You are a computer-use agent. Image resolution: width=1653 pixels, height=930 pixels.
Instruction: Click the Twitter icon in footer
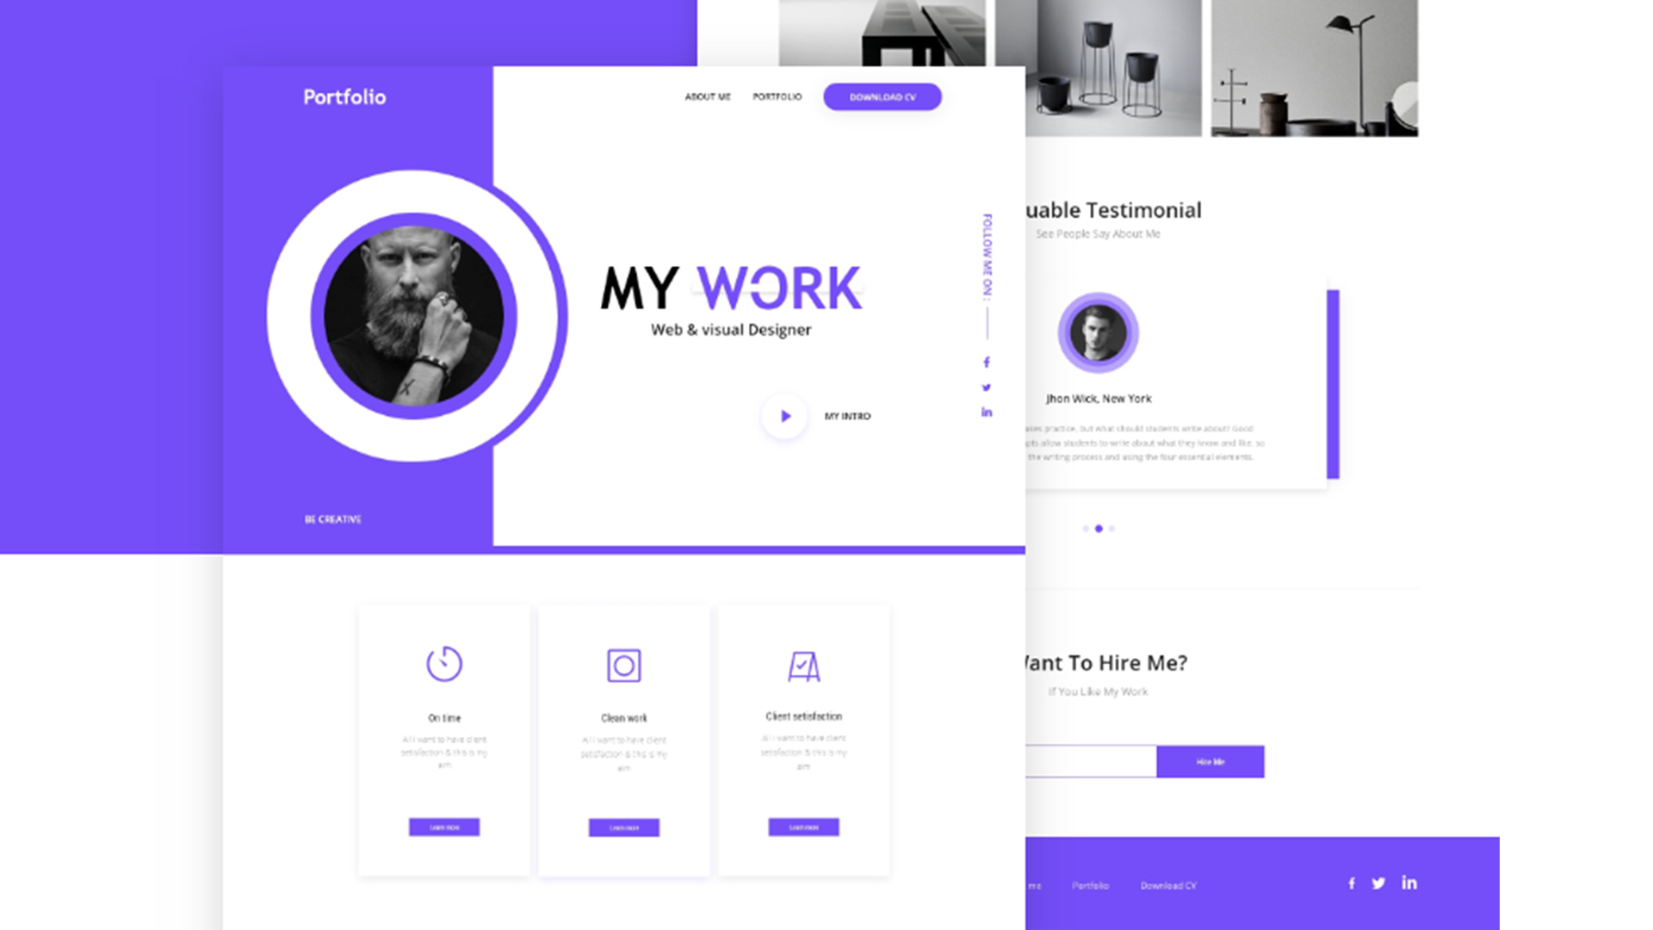tap(1378, 881)
